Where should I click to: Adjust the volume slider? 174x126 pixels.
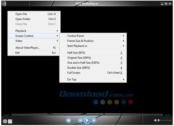tap(165, 120)
